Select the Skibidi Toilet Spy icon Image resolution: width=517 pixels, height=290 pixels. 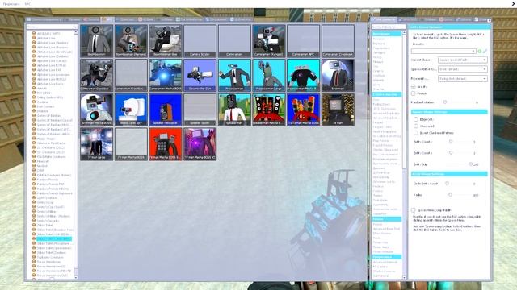click(131, 110)
